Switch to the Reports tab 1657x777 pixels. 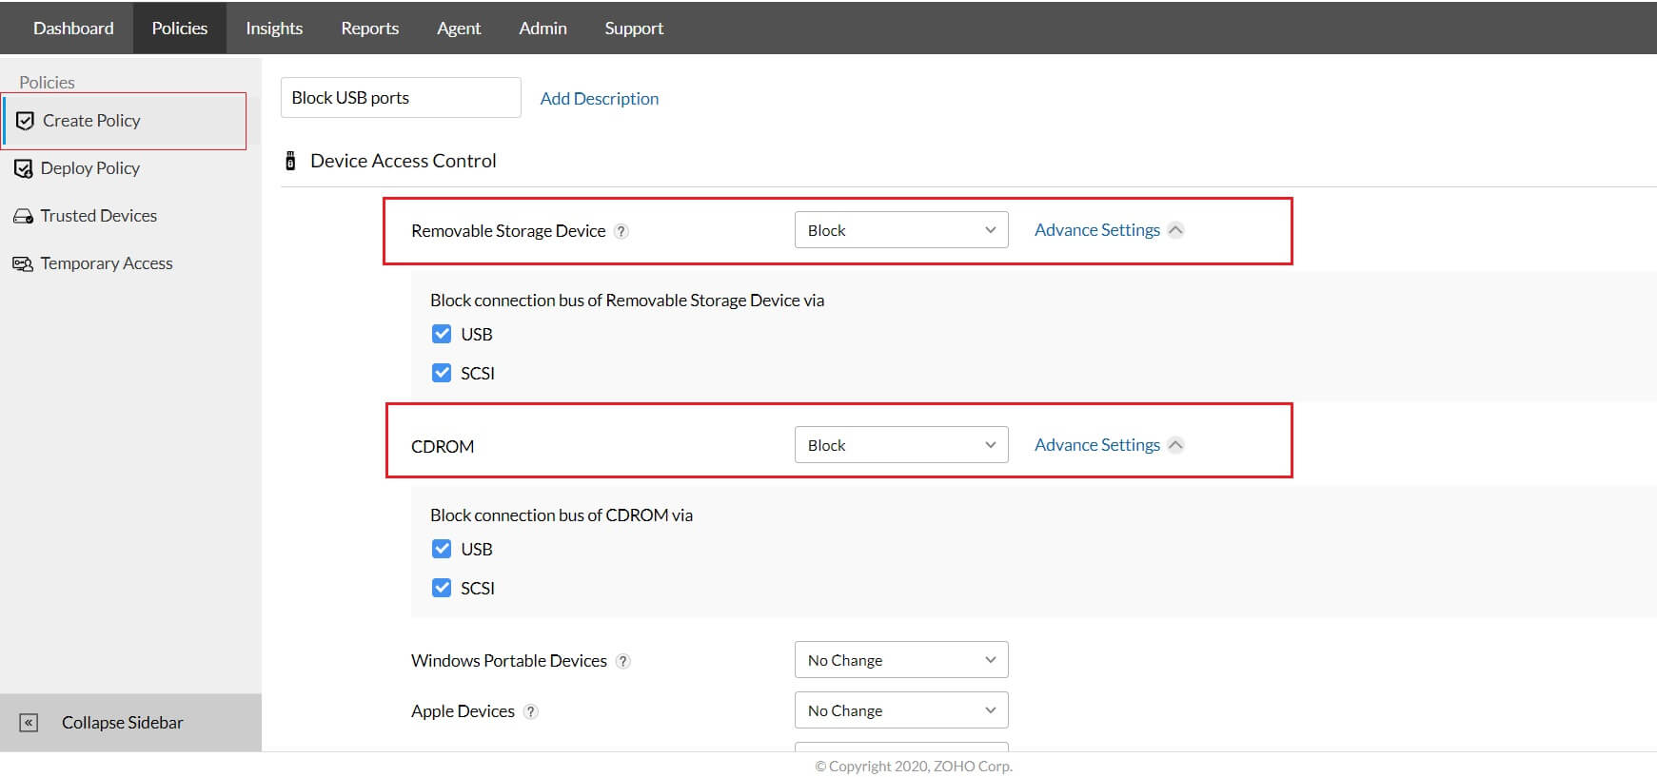(369, 29)
